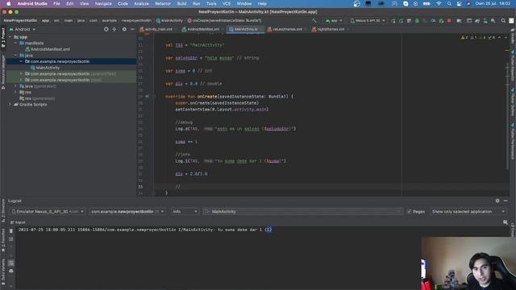Open Logcat panel gear settings

[497, 201]
